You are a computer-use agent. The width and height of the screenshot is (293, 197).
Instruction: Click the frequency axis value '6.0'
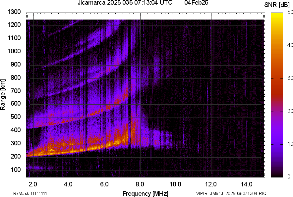(104, 184)
